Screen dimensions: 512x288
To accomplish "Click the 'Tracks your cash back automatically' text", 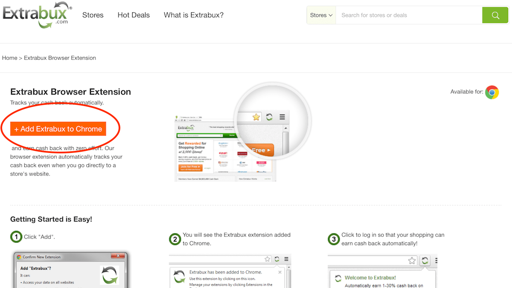I will 57,103.
